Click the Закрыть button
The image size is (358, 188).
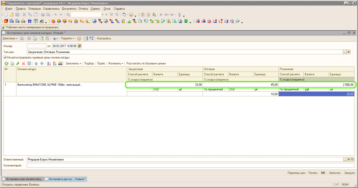(x=350, y=173)
